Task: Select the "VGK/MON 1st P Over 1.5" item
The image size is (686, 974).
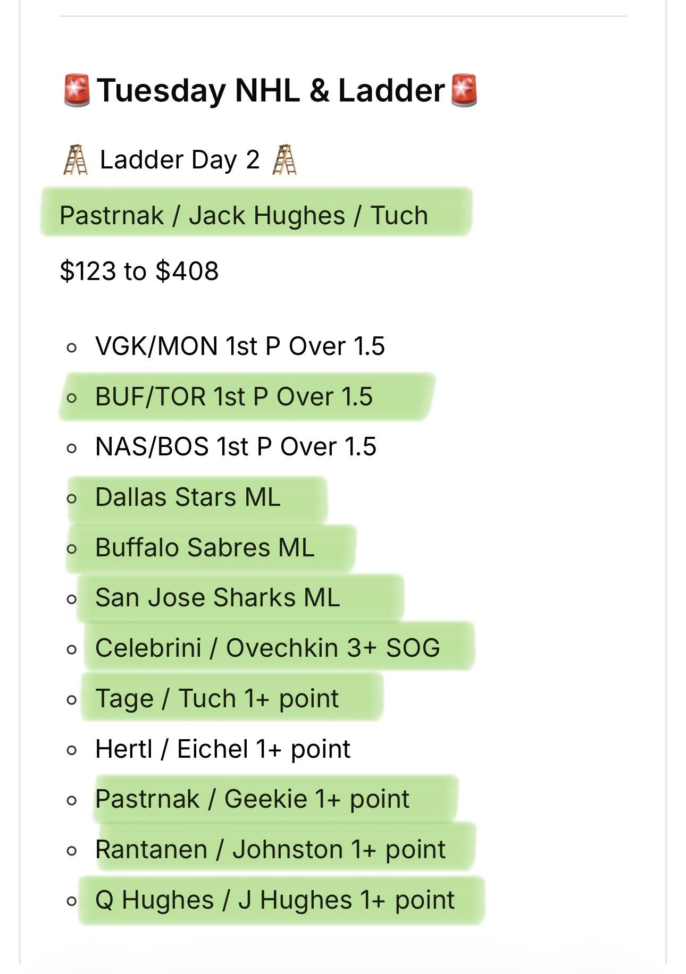Action: tap(240, 346)
